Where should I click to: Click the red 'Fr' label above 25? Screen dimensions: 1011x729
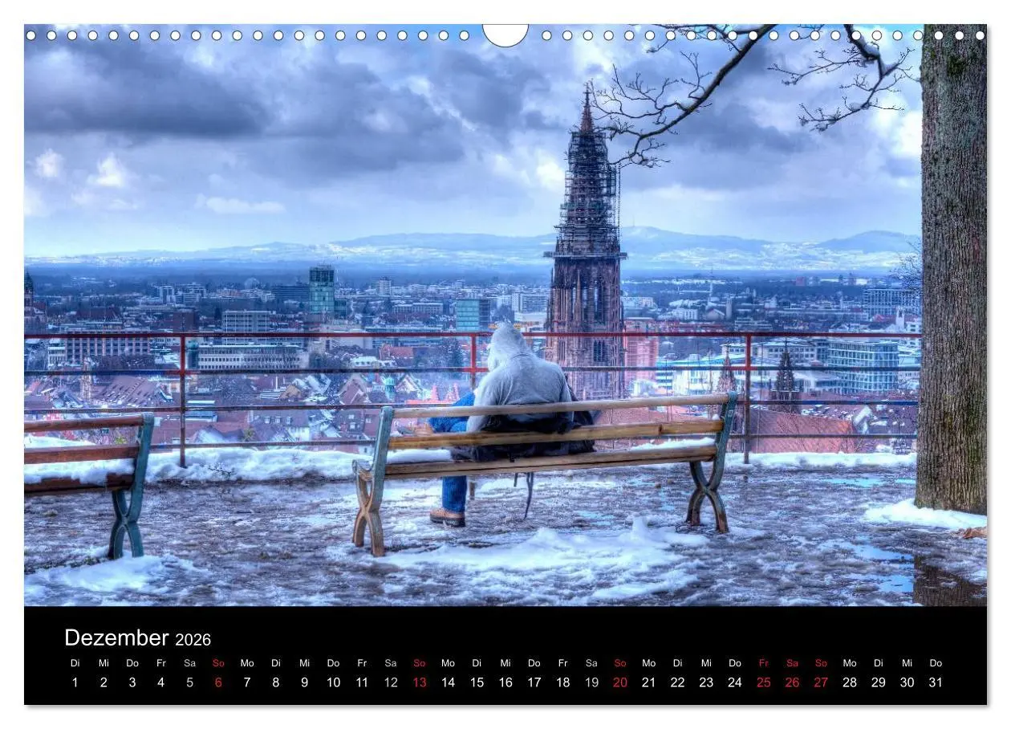point(763,663)
